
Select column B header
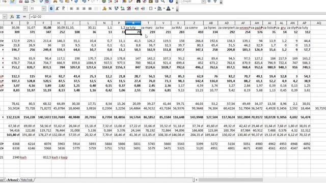coord(12,23)
